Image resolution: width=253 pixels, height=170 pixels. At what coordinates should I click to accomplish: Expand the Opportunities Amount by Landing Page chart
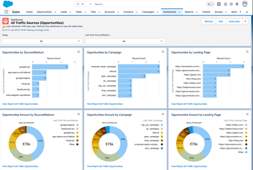[247, 114]
